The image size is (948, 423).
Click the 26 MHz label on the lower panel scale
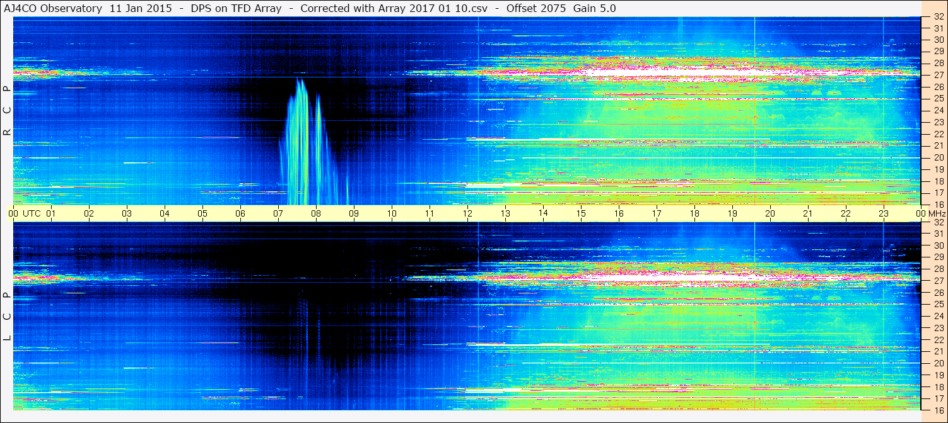point(938,293)
